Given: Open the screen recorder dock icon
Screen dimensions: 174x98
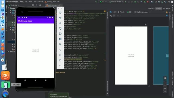Looking at the screenshot, I should point(5,76).
